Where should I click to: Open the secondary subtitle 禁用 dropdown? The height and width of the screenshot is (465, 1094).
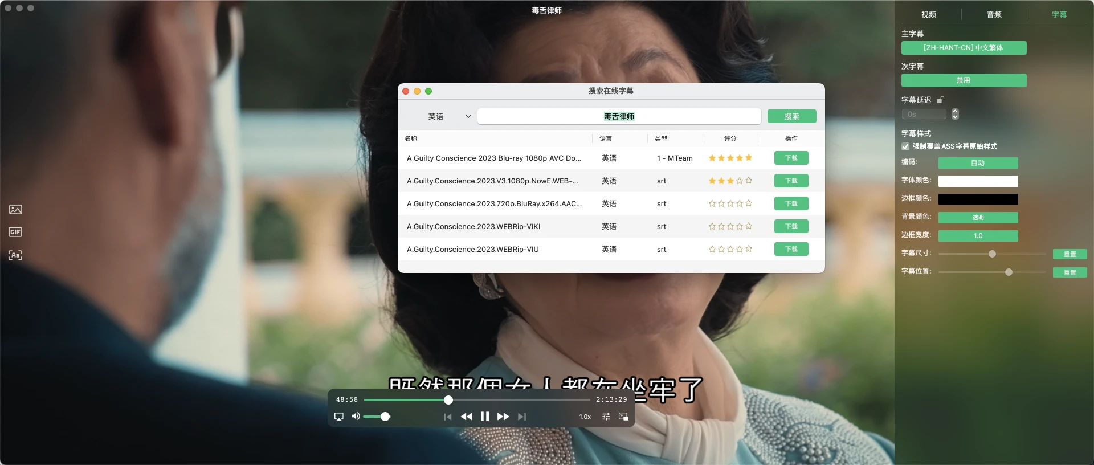[964, 80]
